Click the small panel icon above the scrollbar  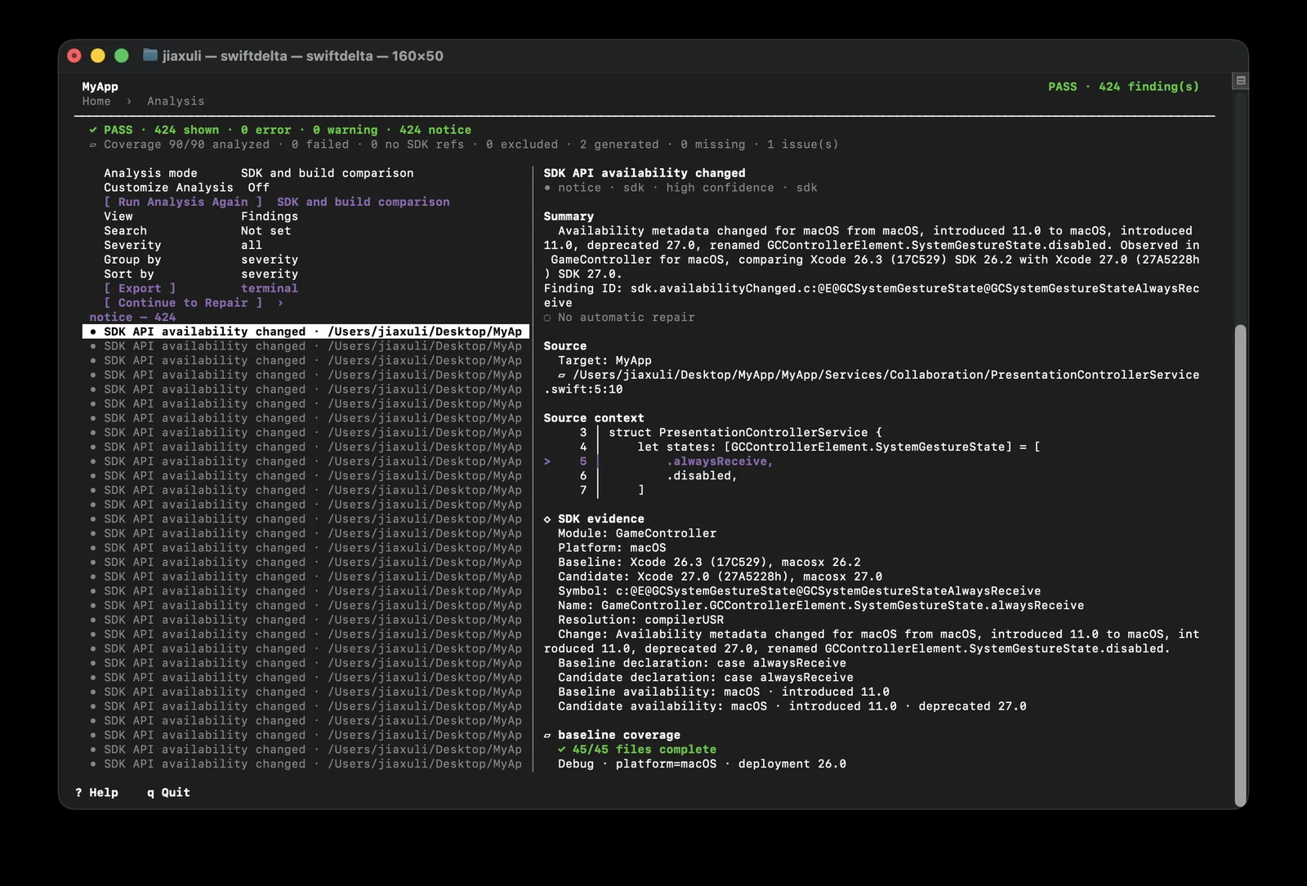1240,81
